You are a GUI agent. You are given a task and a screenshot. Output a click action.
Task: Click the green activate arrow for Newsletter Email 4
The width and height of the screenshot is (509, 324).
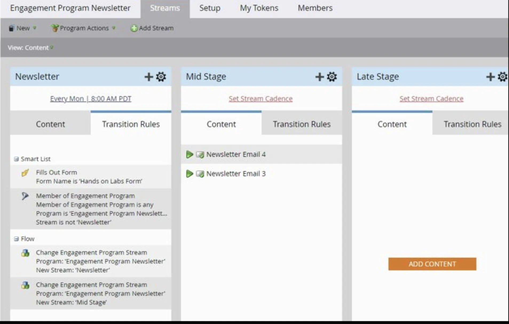click(189, 154)
